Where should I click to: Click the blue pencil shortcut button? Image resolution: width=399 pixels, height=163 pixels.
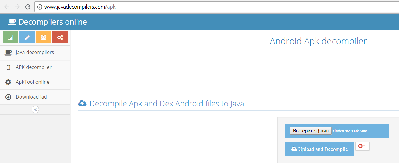click(27, 37)
